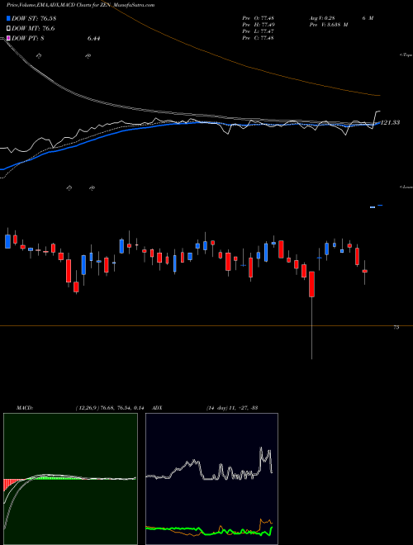Click the 'Pre C: 77.48' value

tap(258, 38)
